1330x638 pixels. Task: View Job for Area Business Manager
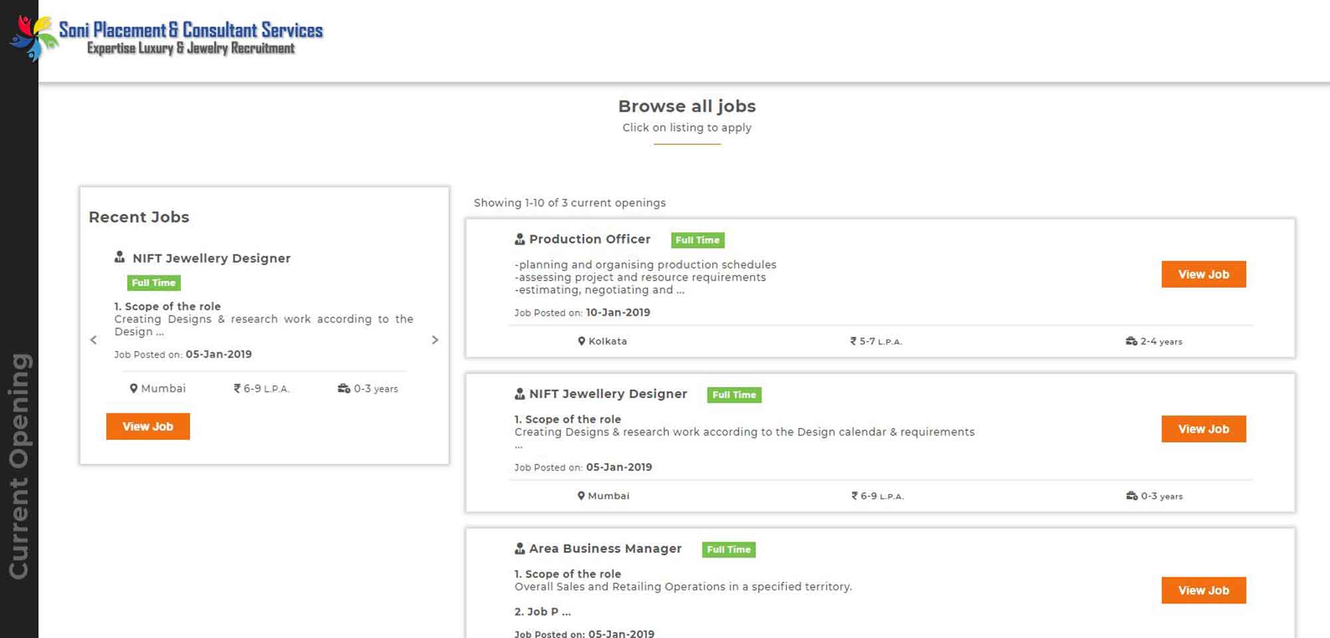pos(1204,590)
